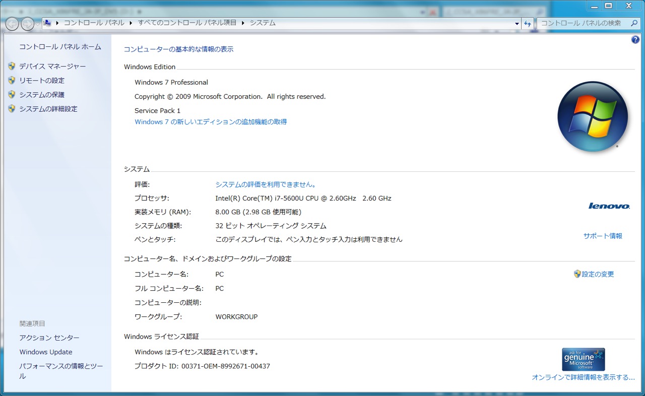Image resolution: width=645 pixels, height=396 pixels.
Task: Expand arrow after すべてのコントロール パネル項目 breadcrumb
Action: click(243, 23)
